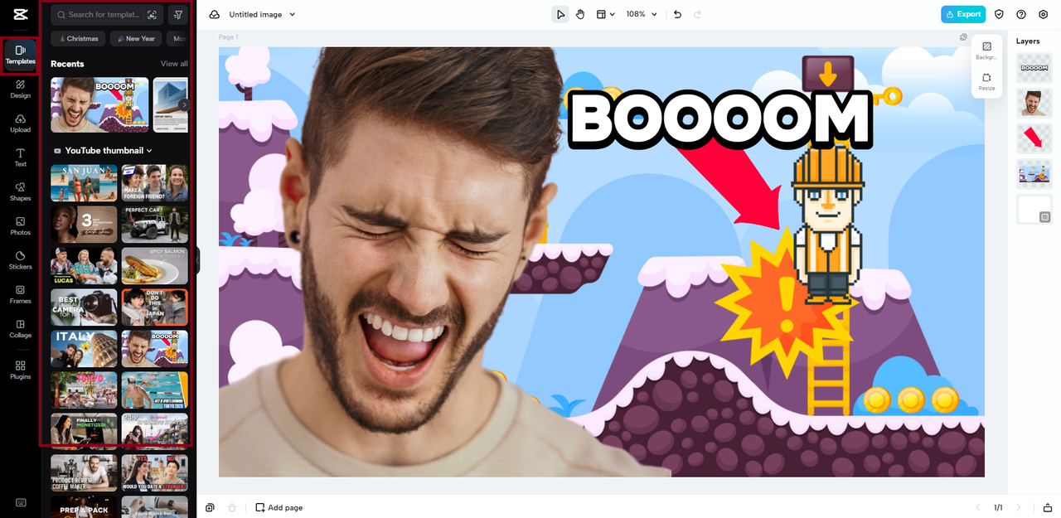Open the CapCut home logo
This screenshot has width=1061, height=518.
(20, 15)
